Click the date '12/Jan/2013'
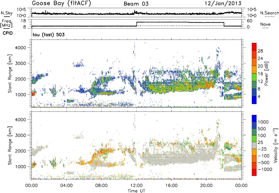 click(223, 3)
